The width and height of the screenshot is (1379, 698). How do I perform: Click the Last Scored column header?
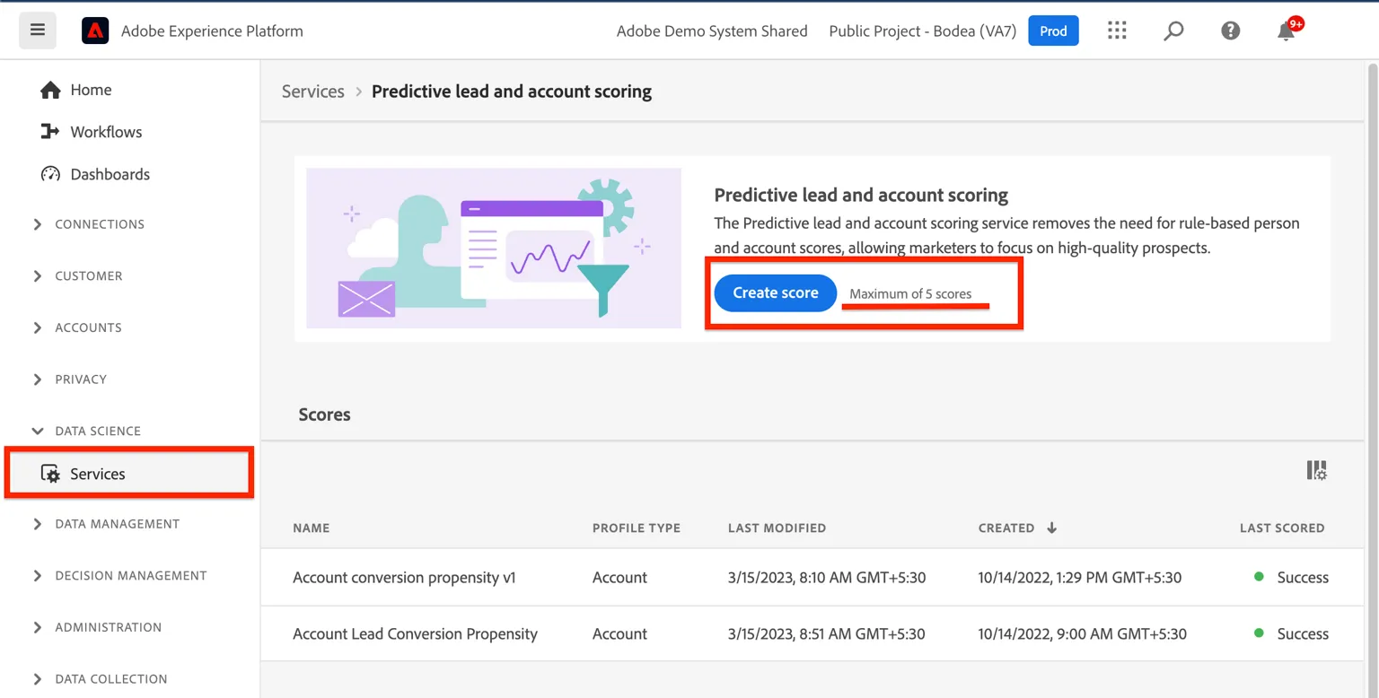1282,528
